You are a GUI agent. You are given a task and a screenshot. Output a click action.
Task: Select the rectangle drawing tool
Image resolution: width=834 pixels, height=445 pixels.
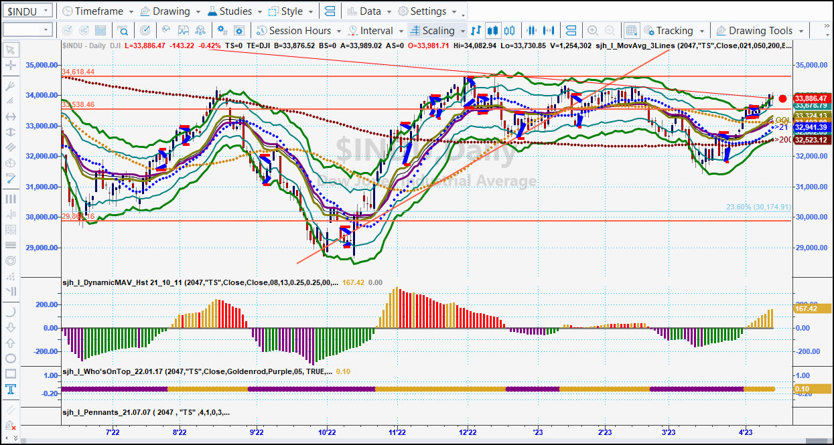click(10, 374)
